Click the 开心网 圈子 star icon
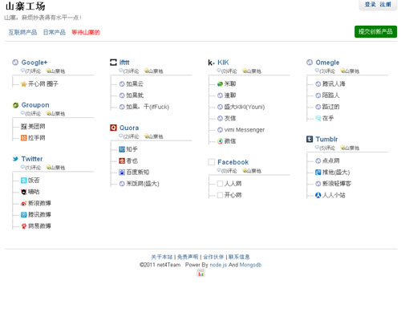 [x=24, y=84]
